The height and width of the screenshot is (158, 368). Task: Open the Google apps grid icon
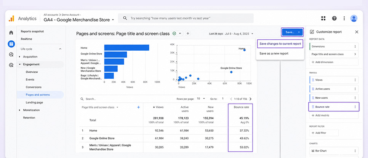[323, 18]
